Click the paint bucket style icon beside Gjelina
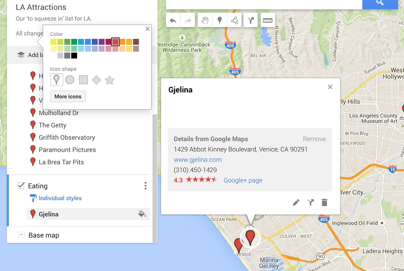Screen dimensions: 404x271 tap(142, 214)
